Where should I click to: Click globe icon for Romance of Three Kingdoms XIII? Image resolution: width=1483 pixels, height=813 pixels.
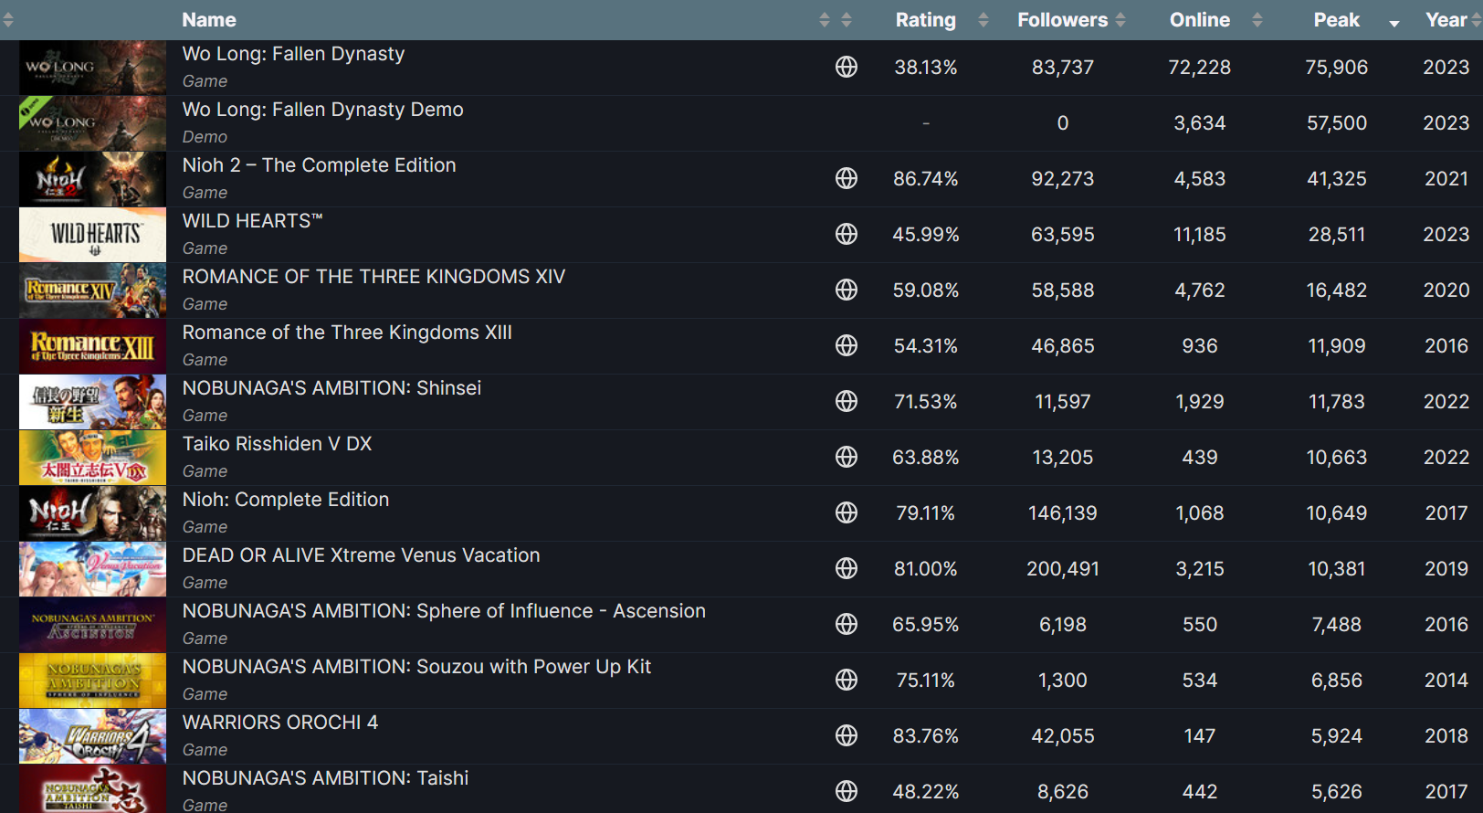tap(847, 345)
